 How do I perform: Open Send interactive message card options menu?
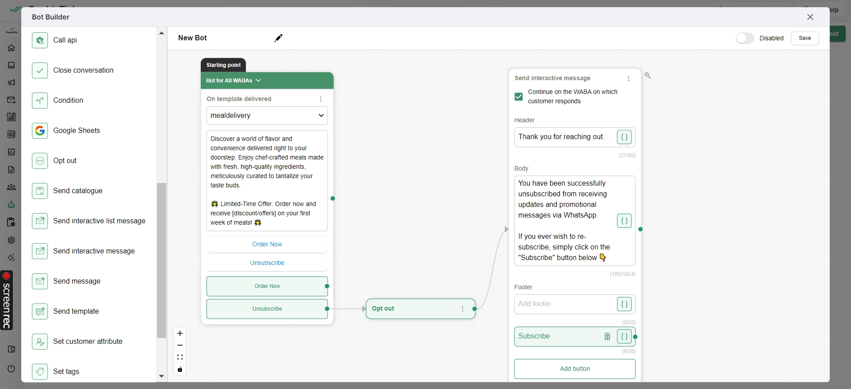pyautogui.click(x=628, y=78)
